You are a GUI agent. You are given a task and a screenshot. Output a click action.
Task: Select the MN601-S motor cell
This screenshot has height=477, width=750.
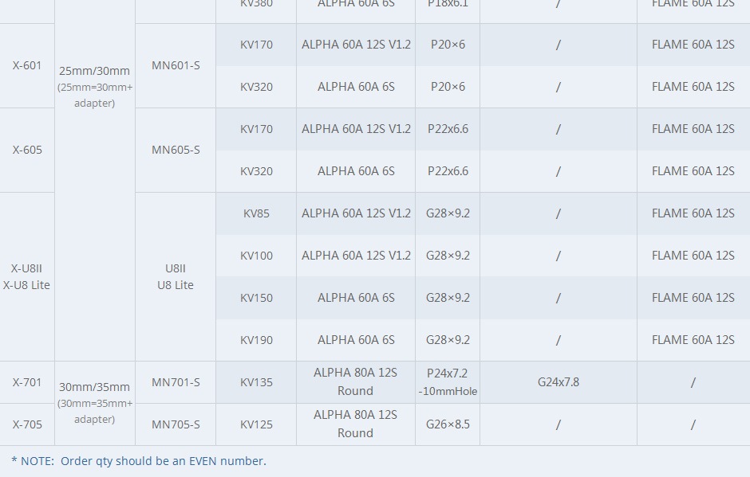coord(176,65)
